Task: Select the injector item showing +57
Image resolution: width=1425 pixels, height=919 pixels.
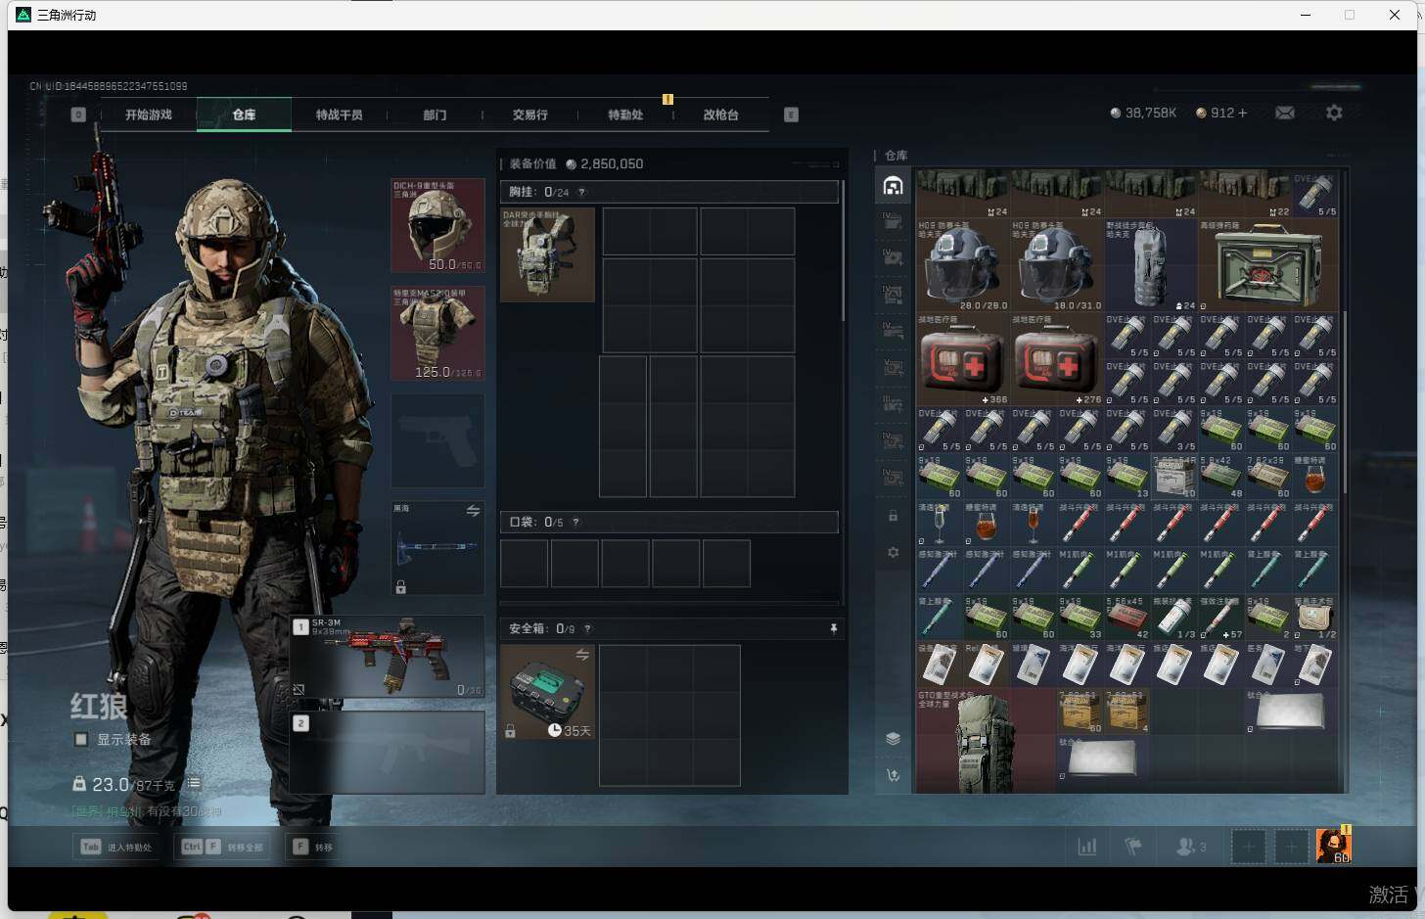Action: (1220, 618)
